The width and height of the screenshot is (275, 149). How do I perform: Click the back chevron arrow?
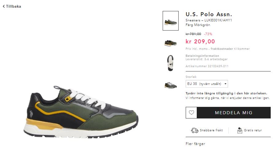pos(4,6)
